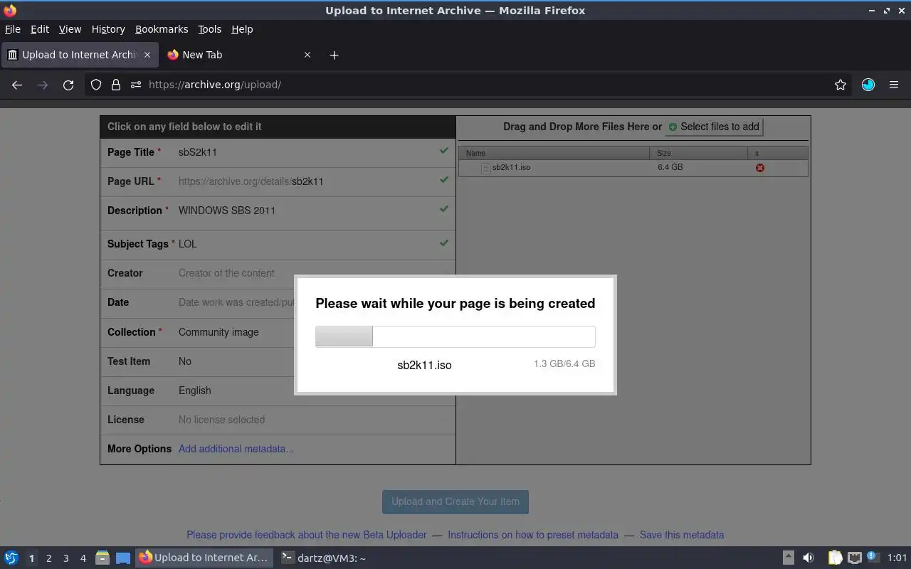The image size is (911, 569).
Task: Go back with the browser back arrow
Action: (x=17, y=85)
